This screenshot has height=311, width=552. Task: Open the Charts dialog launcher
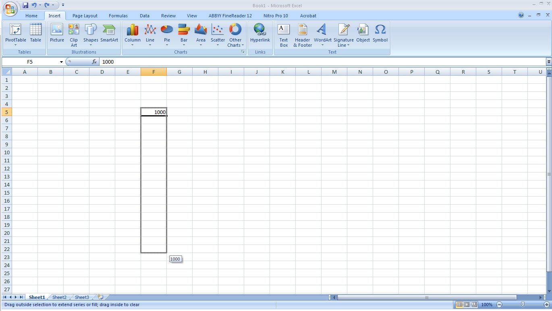tap(243, 52)
